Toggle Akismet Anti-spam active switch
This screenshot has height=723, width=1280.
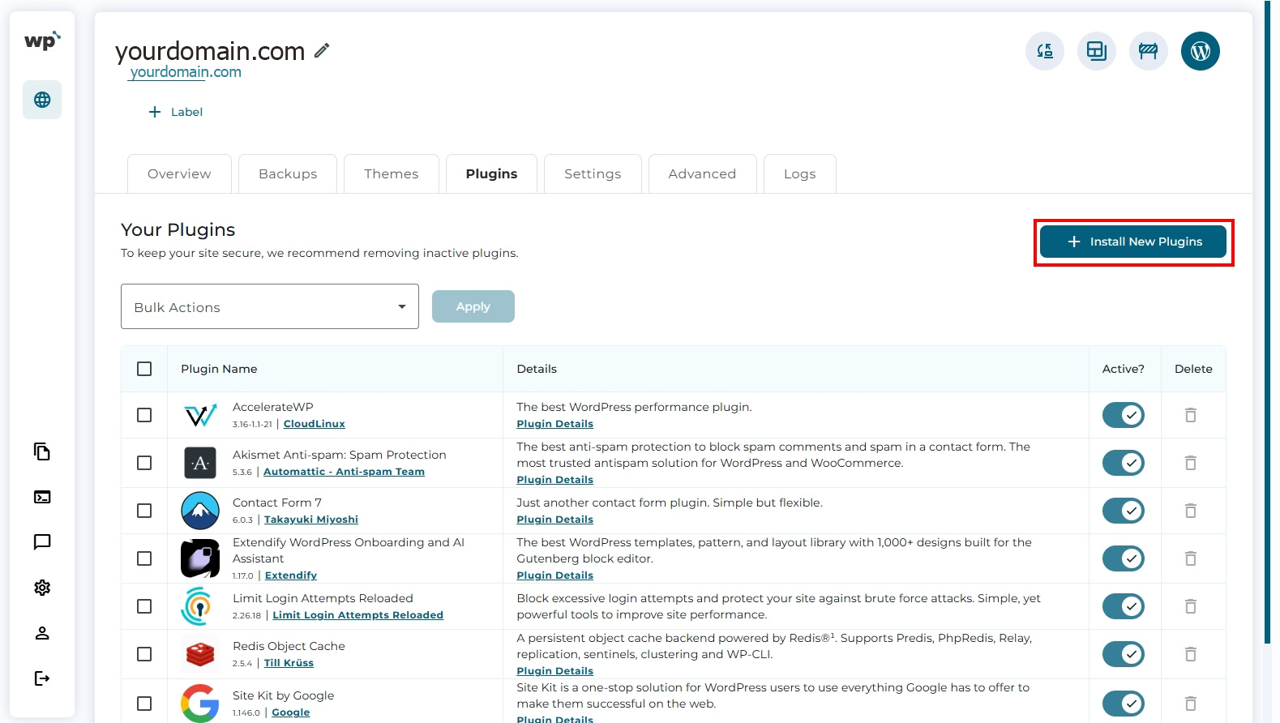1124,463
